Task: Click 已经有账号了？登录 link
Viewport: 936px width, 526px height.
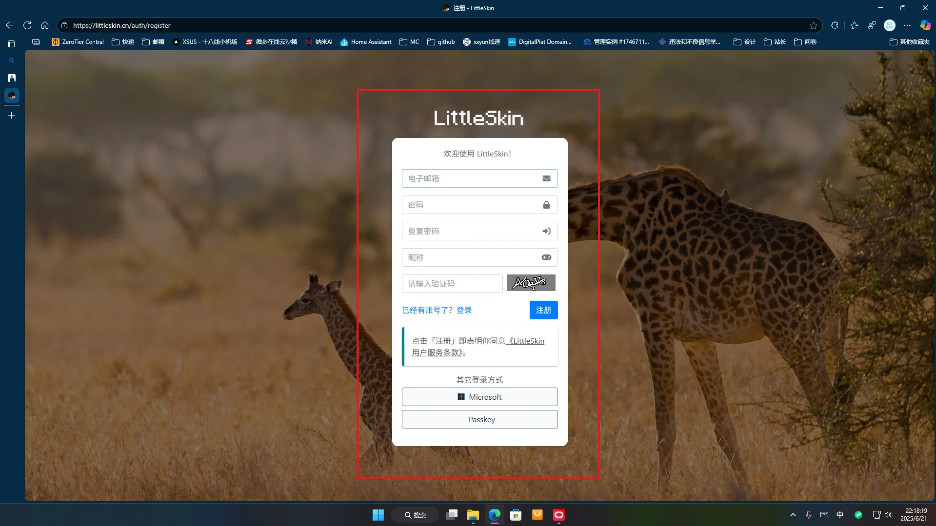Action: [437, 310]
